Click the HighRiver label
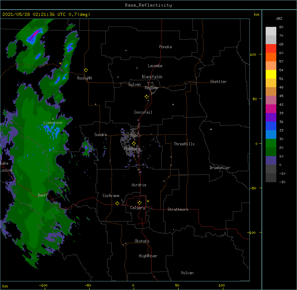 148,256
